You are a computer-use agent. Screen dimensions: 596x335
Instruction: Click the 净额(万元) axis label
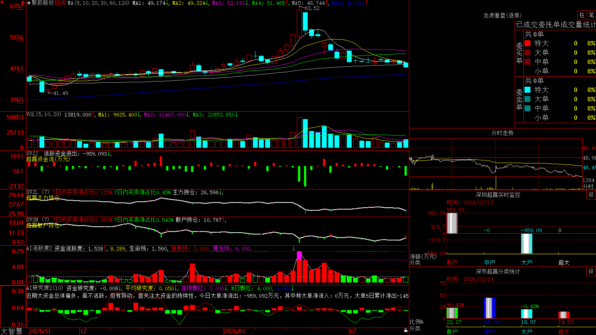[423, 256]
